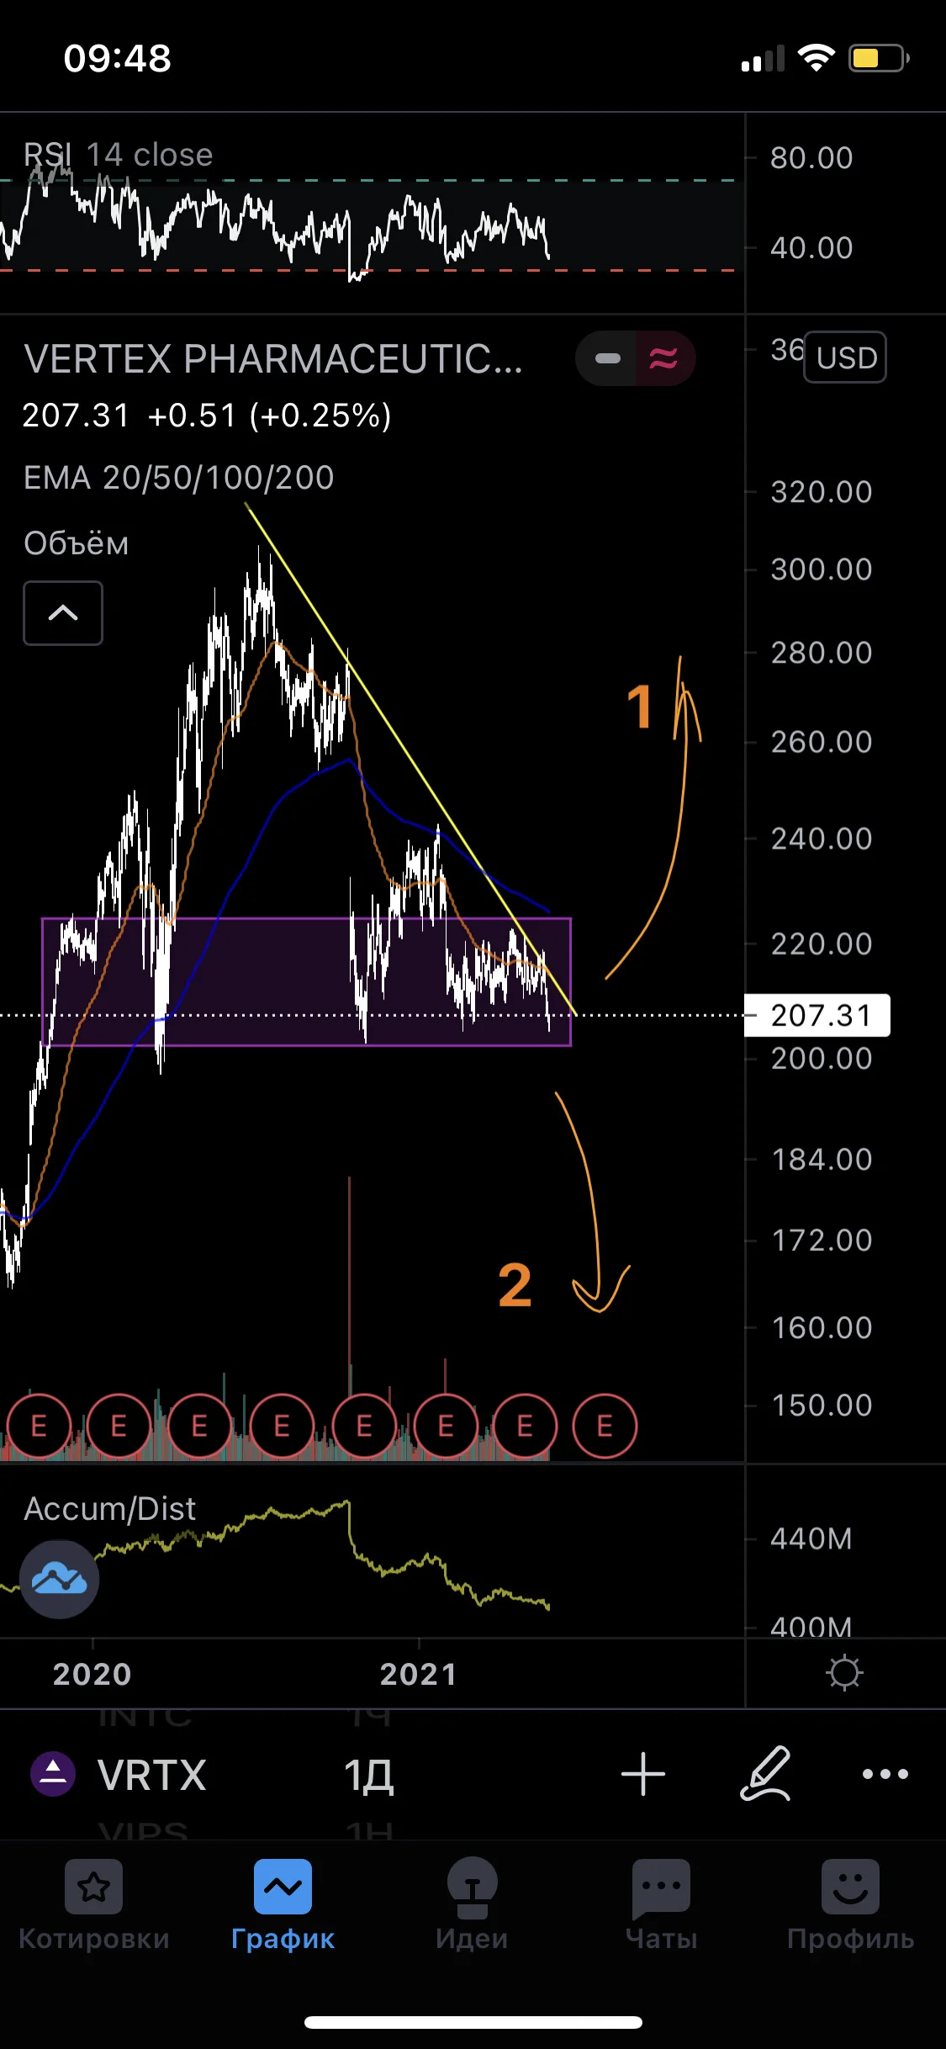Select the EMA 20/50/100/200 indicator label
The width and height of the screenshot is (946, 2049).
[x=178, y=478]
